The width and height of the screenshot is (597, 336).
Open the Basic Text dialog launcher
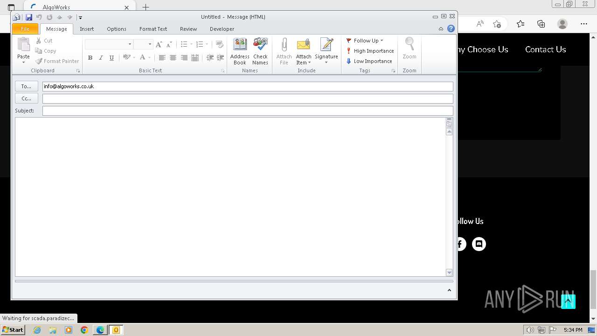[223, 71]
